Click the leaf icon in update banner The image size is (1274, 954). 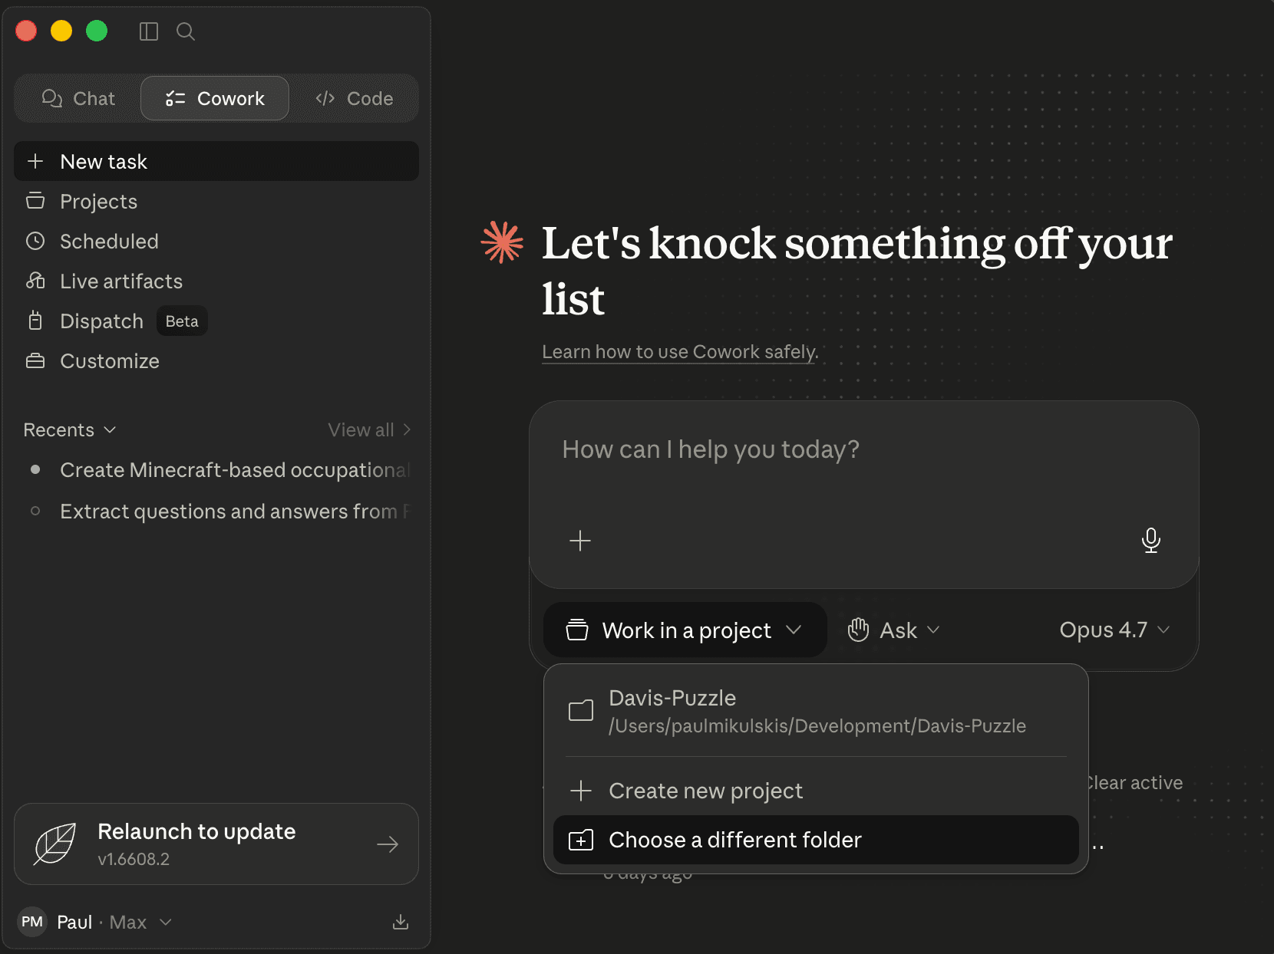pyautogui.click(x=55, y=844)
